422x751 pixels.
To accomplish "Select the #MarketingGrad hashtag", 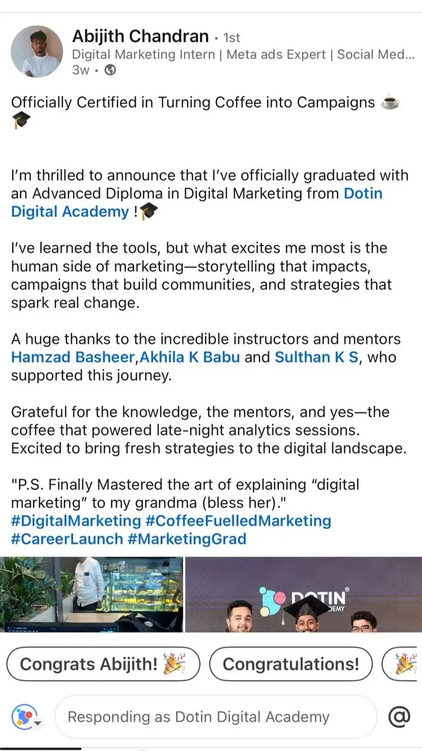I will click(x=187, y=539).
